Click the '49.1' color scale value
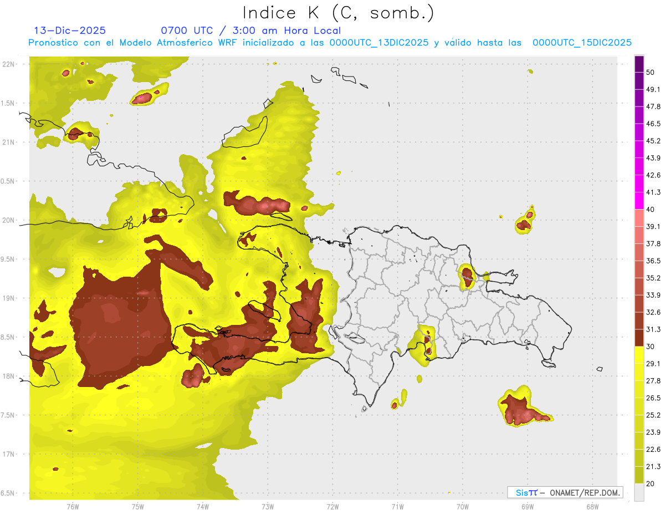The height and width of the screenshot is (514, 665). pos(653,90)
